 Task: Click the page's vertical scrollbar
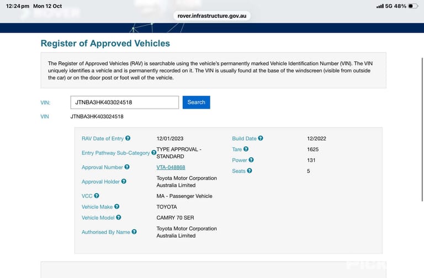422,130
